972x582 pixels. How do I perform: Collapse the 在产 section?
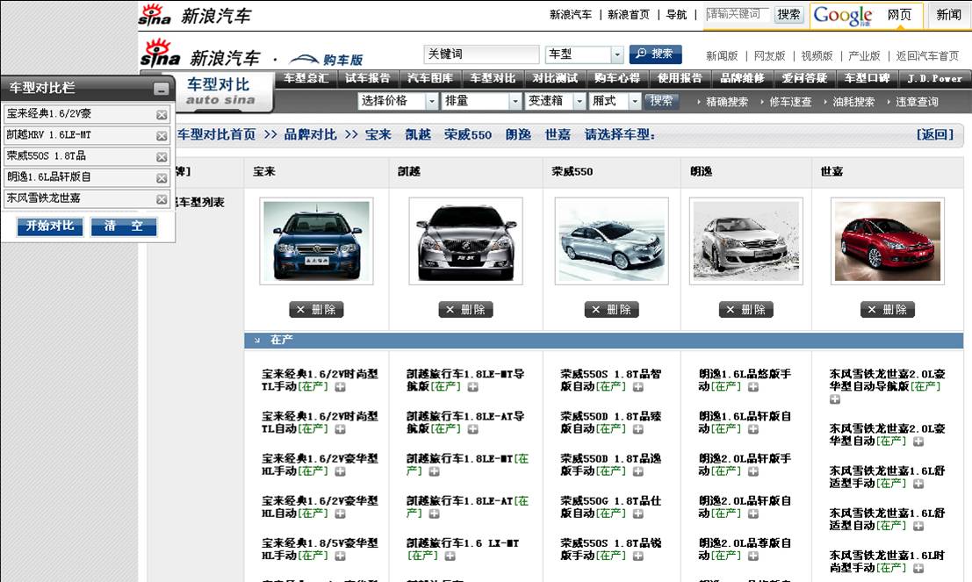point(256,341)
